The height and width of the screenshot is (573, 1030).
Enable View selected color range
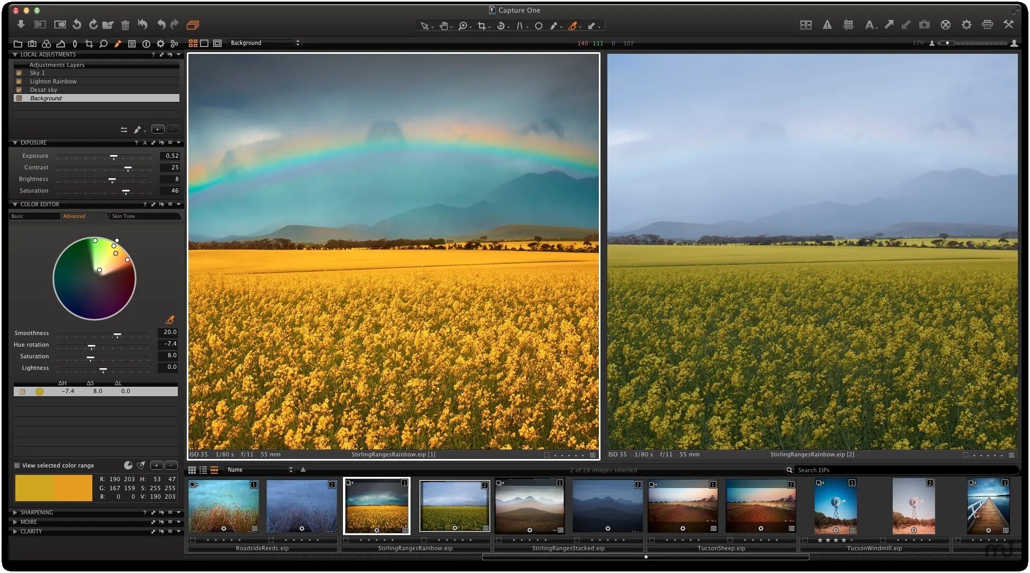pyautogui.click(x=17, y=465)
